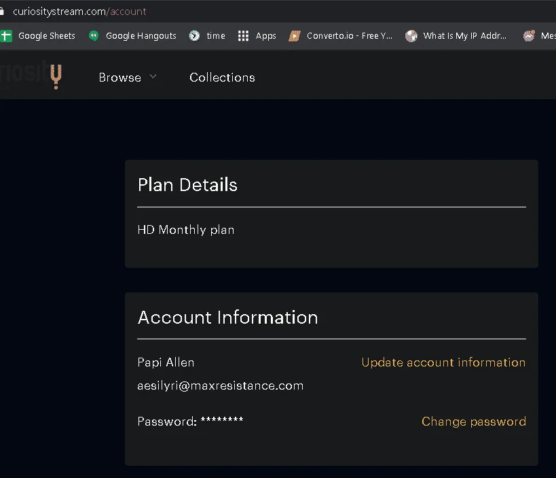This screenshot has width=556, height=478.
Task: Click the lock icon in the address bar
Action: coord(2,12)
